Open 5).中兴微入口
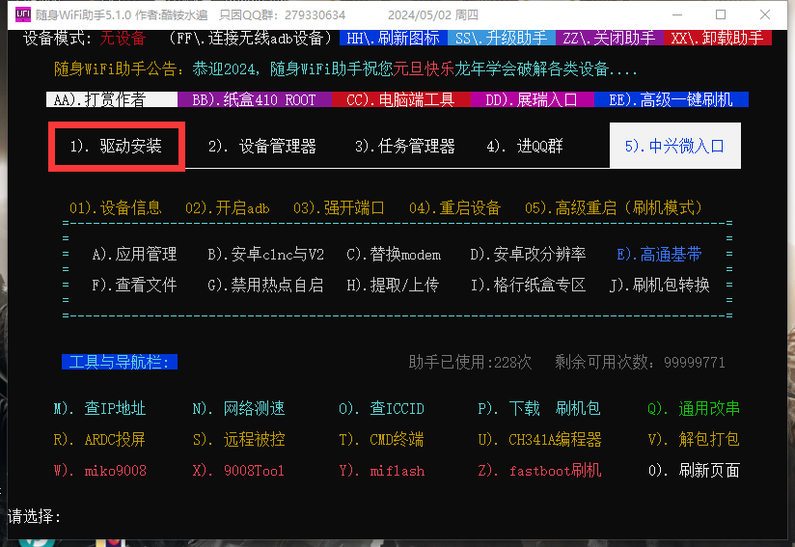Image resolution: width=795 pixels, height=547 pixels. [674, 146]
